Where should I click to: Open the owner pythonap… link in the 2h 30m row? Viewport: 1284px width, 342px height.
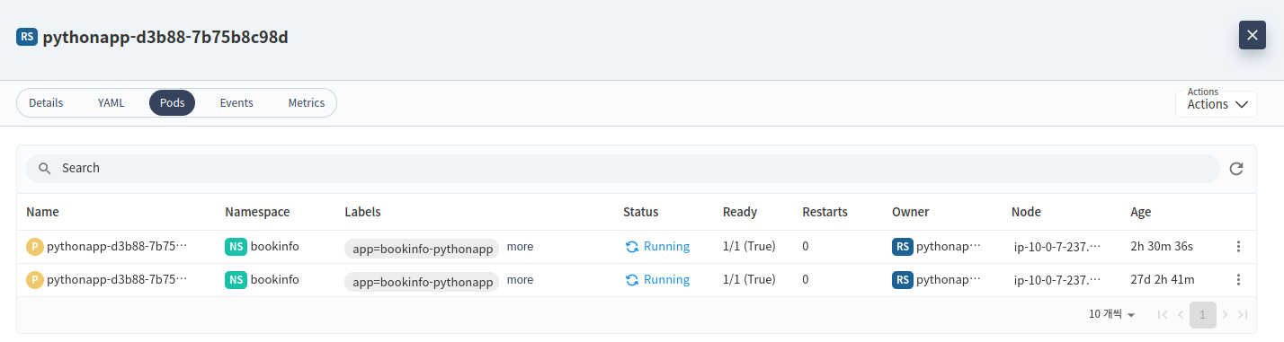pyautogui.click(x=949, y=246)
